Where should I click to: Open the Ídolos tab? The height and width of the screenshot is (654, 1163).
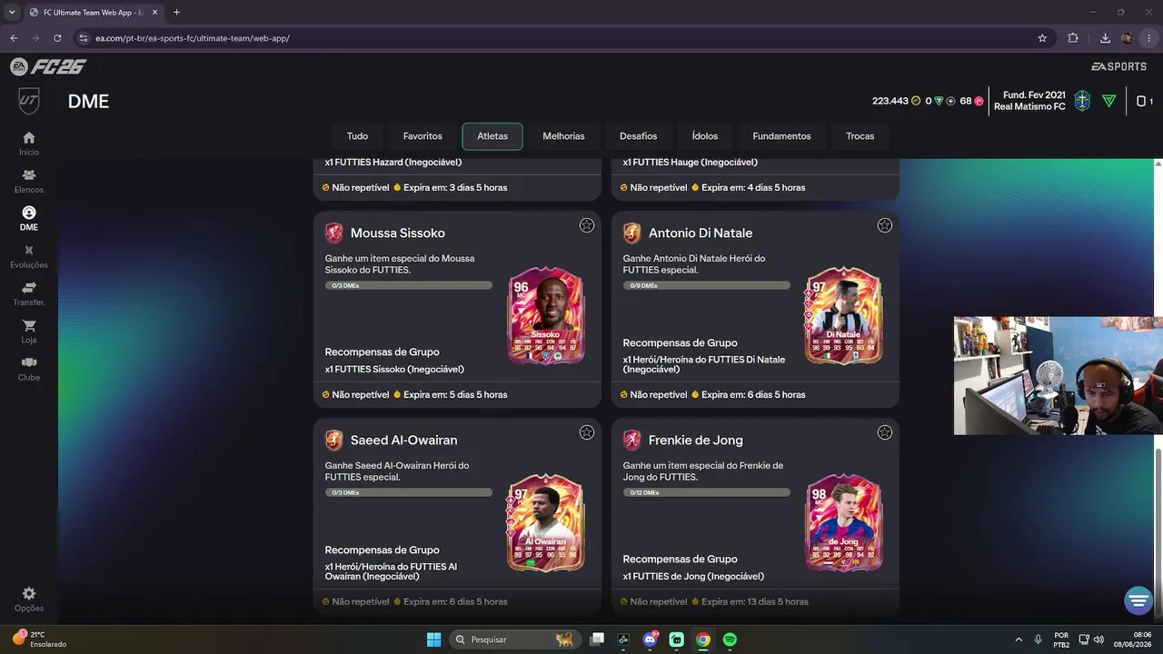[x=705, y=136]
